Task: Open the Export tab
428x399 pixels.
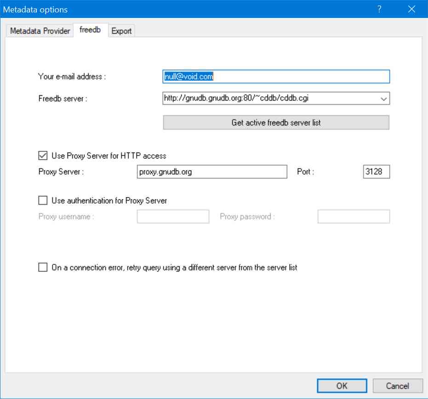Action: [121, 31]
